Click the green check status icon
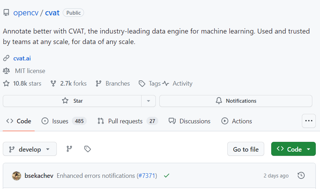320x189 pixels. (x=167, y=176)
